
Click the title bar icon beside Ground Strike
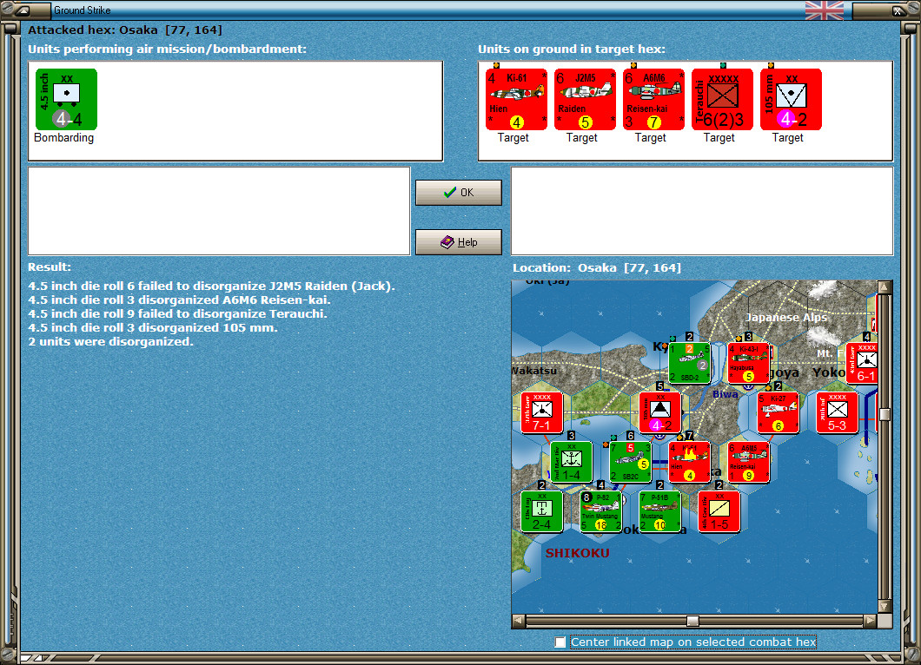tap(23, 10)
